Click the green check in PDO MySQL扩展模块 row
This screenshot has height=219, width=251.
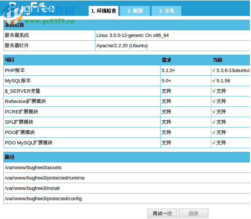pos(214,143)
